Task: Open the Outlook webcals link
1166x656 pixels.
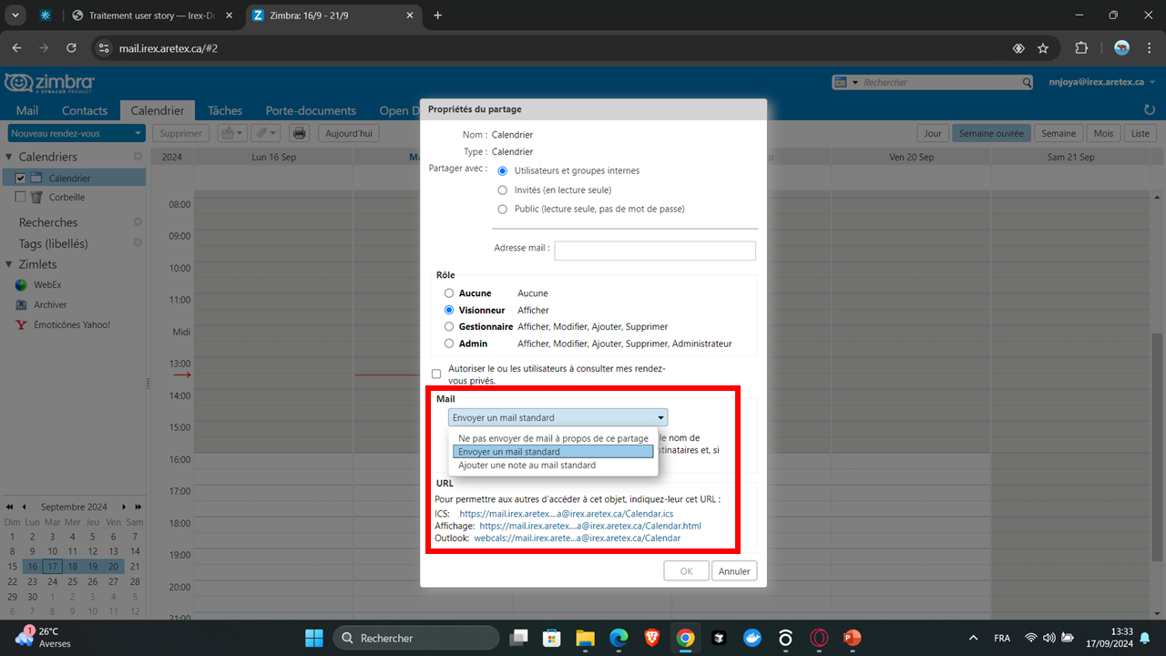Action: click(578, 538)
